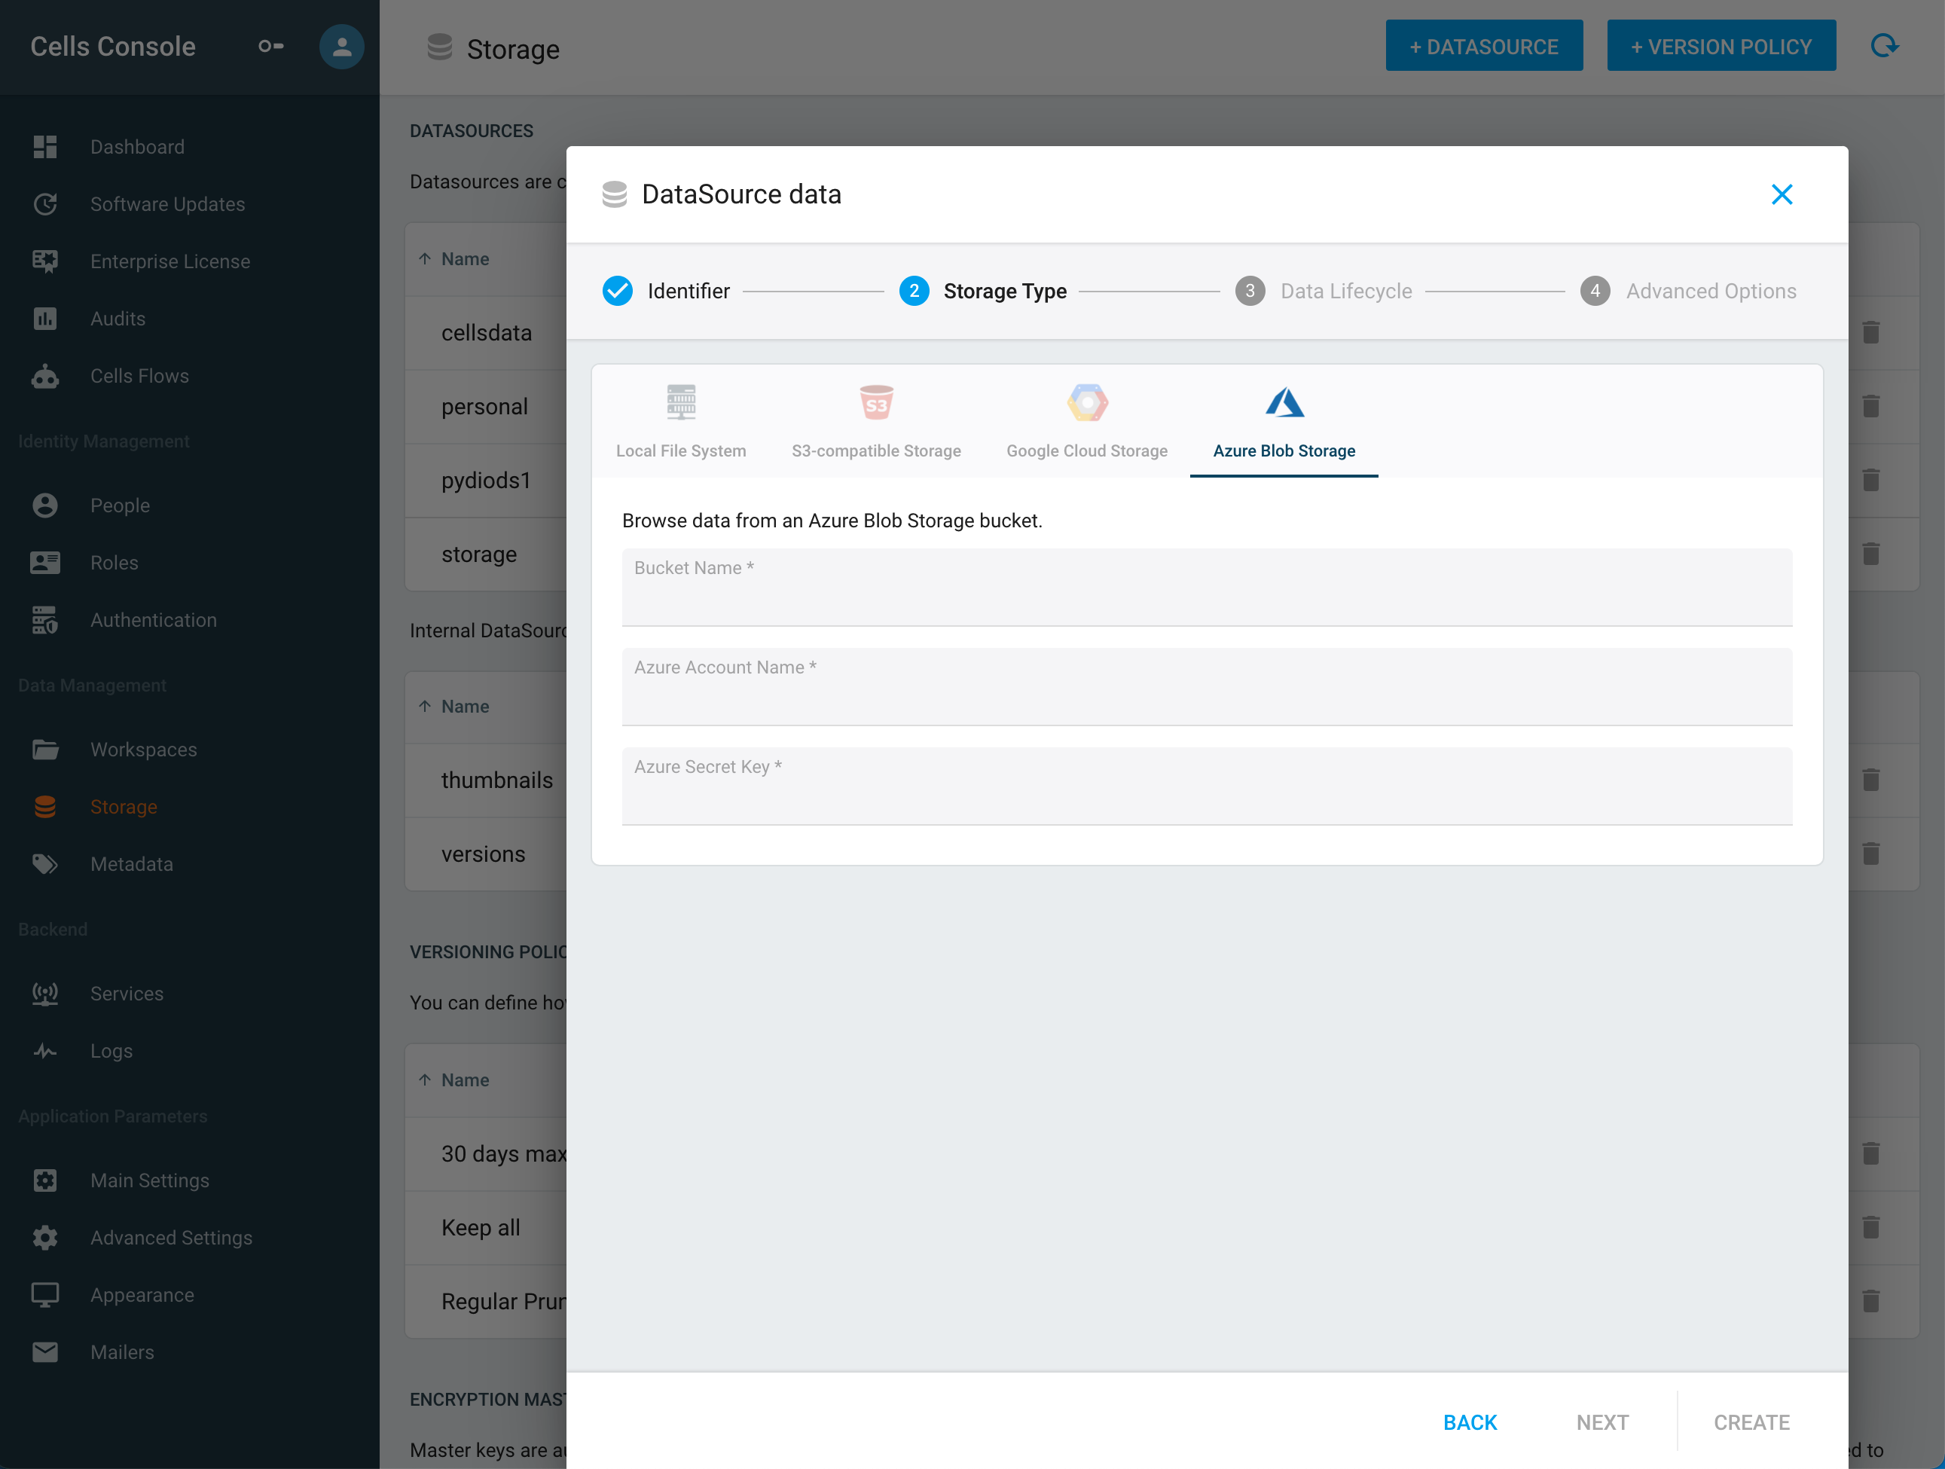This screenshot has width=1945, height=1469.
Task: Click the close X button on dialog
Action: [1782, 194]
